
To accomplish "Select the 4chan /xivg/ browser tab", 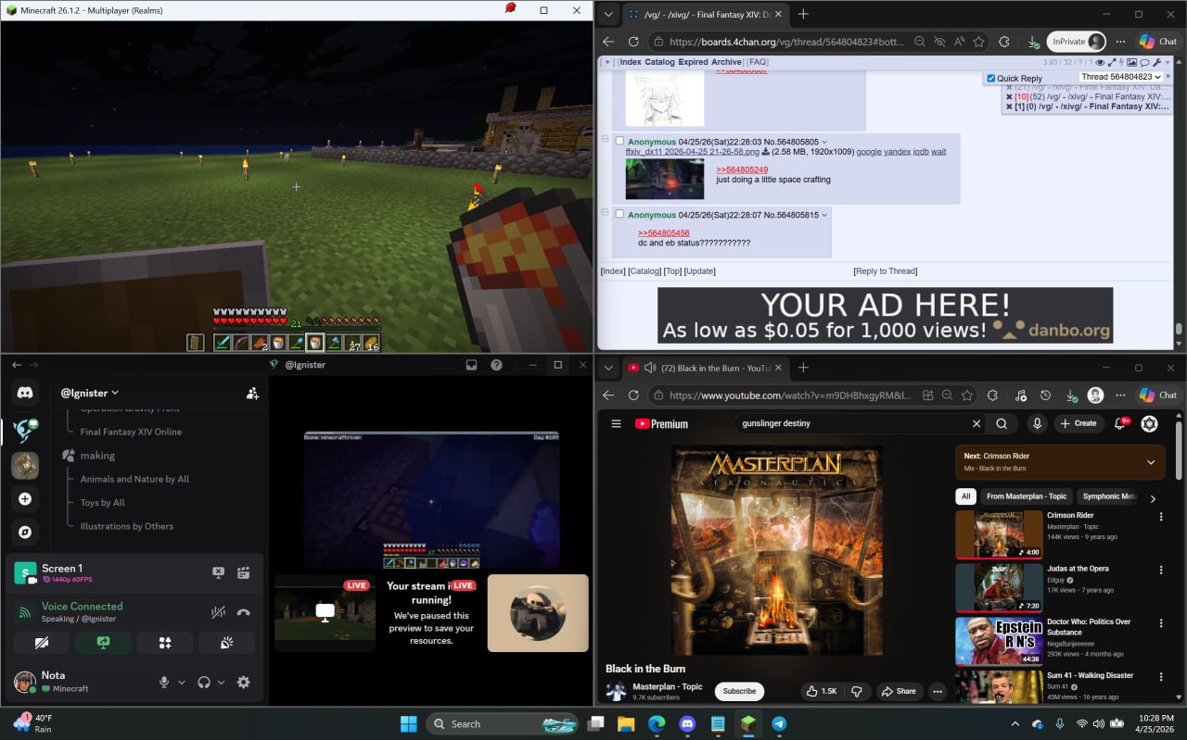I will (706, 14).
